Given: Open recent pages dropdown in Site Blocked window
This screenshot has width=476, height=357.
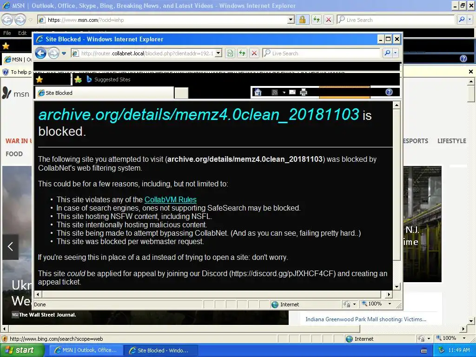Looking at the screenshot, I should click(x=64, y=53).
